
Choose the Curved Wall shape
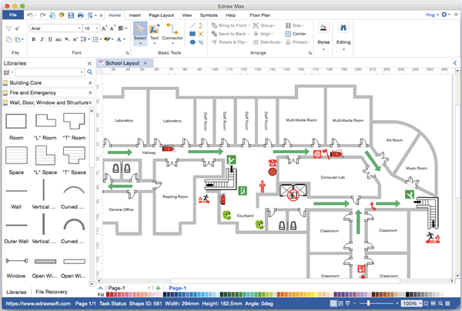(x=74, y=192)
